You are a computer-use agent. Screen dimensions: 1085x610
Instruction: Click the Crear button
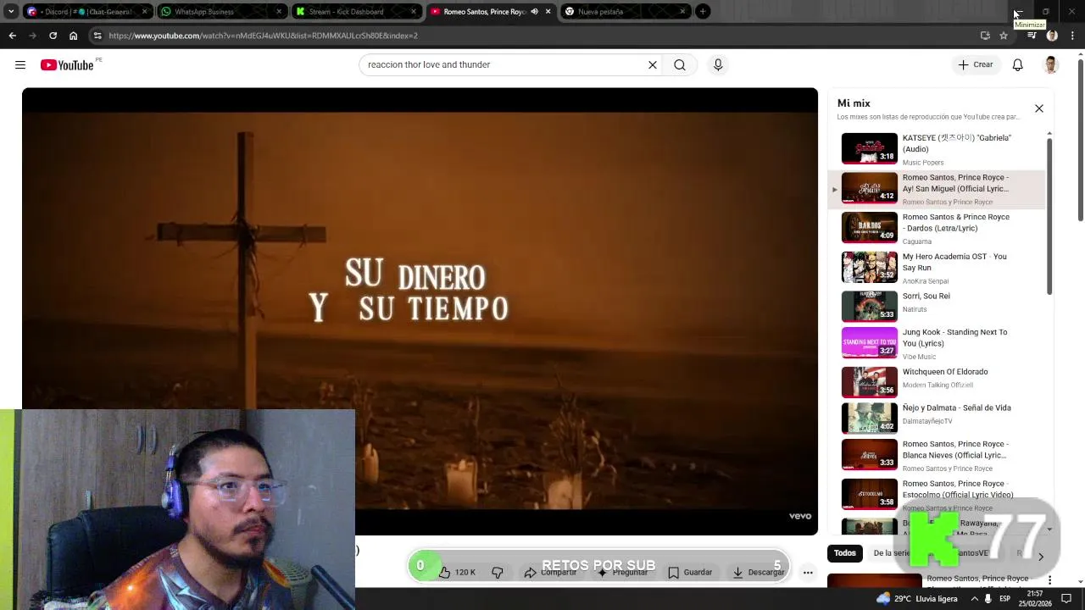coord(976,65)
